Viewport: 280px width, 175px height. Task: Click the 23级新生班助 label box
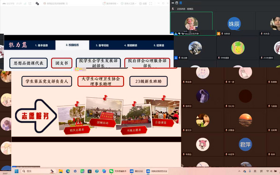(x=148, y=81)
